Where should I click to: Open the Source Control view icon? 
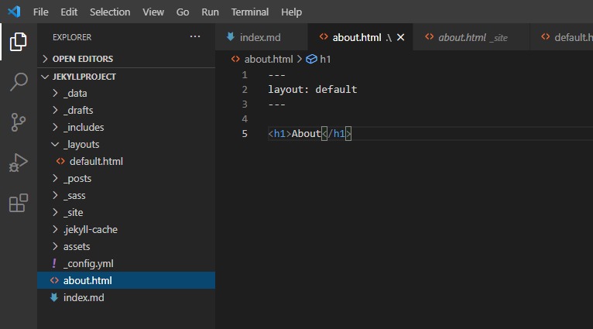(19, 122)
